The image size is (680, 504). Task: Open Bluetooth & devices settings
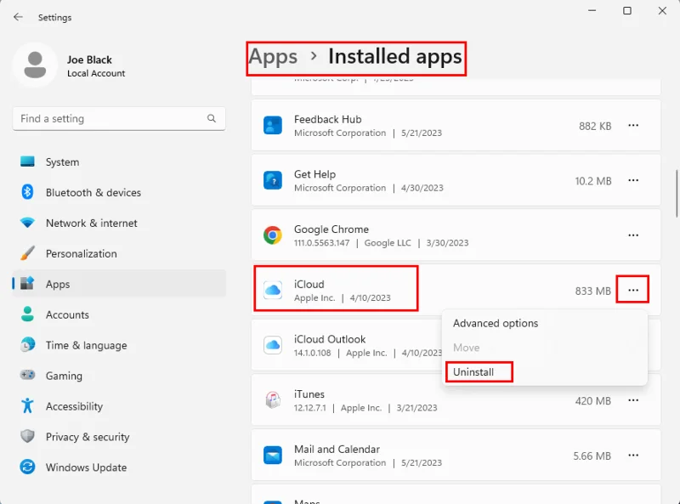coord(119,192)
